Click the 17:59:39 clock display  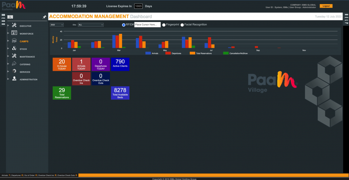(79, 6)
